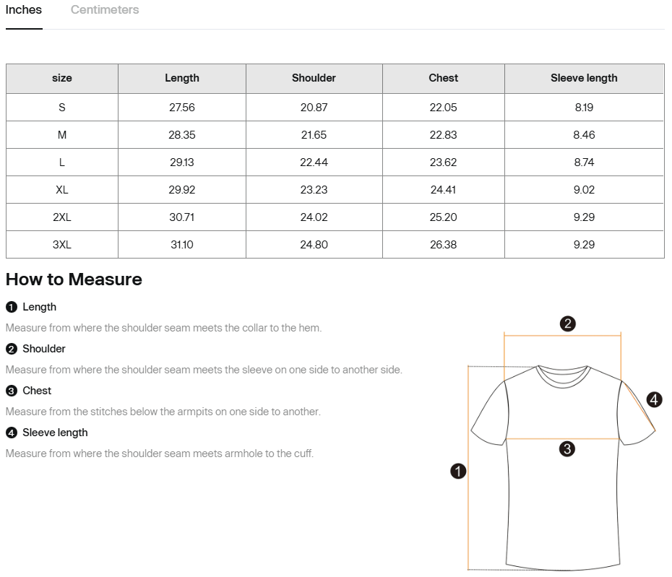Click the number 4 marker near the sleeve

[x=654, y=399]
